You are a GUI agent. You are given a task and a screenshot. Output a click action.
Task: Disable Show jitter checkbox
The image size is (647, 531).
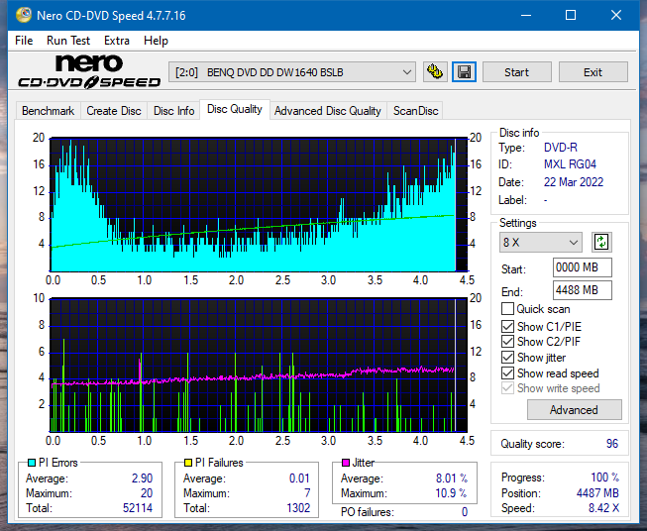(507, 358)
